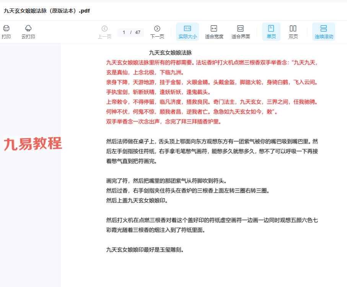Click the line 然后上盖九天玄女娘娘印
Image resolution: width=347 pixels, height=287 pixels.
point(137,200)
